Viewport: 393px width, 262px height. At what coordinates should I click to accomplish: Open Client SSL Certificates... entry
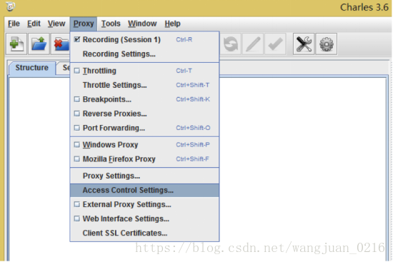pos(144,233)
